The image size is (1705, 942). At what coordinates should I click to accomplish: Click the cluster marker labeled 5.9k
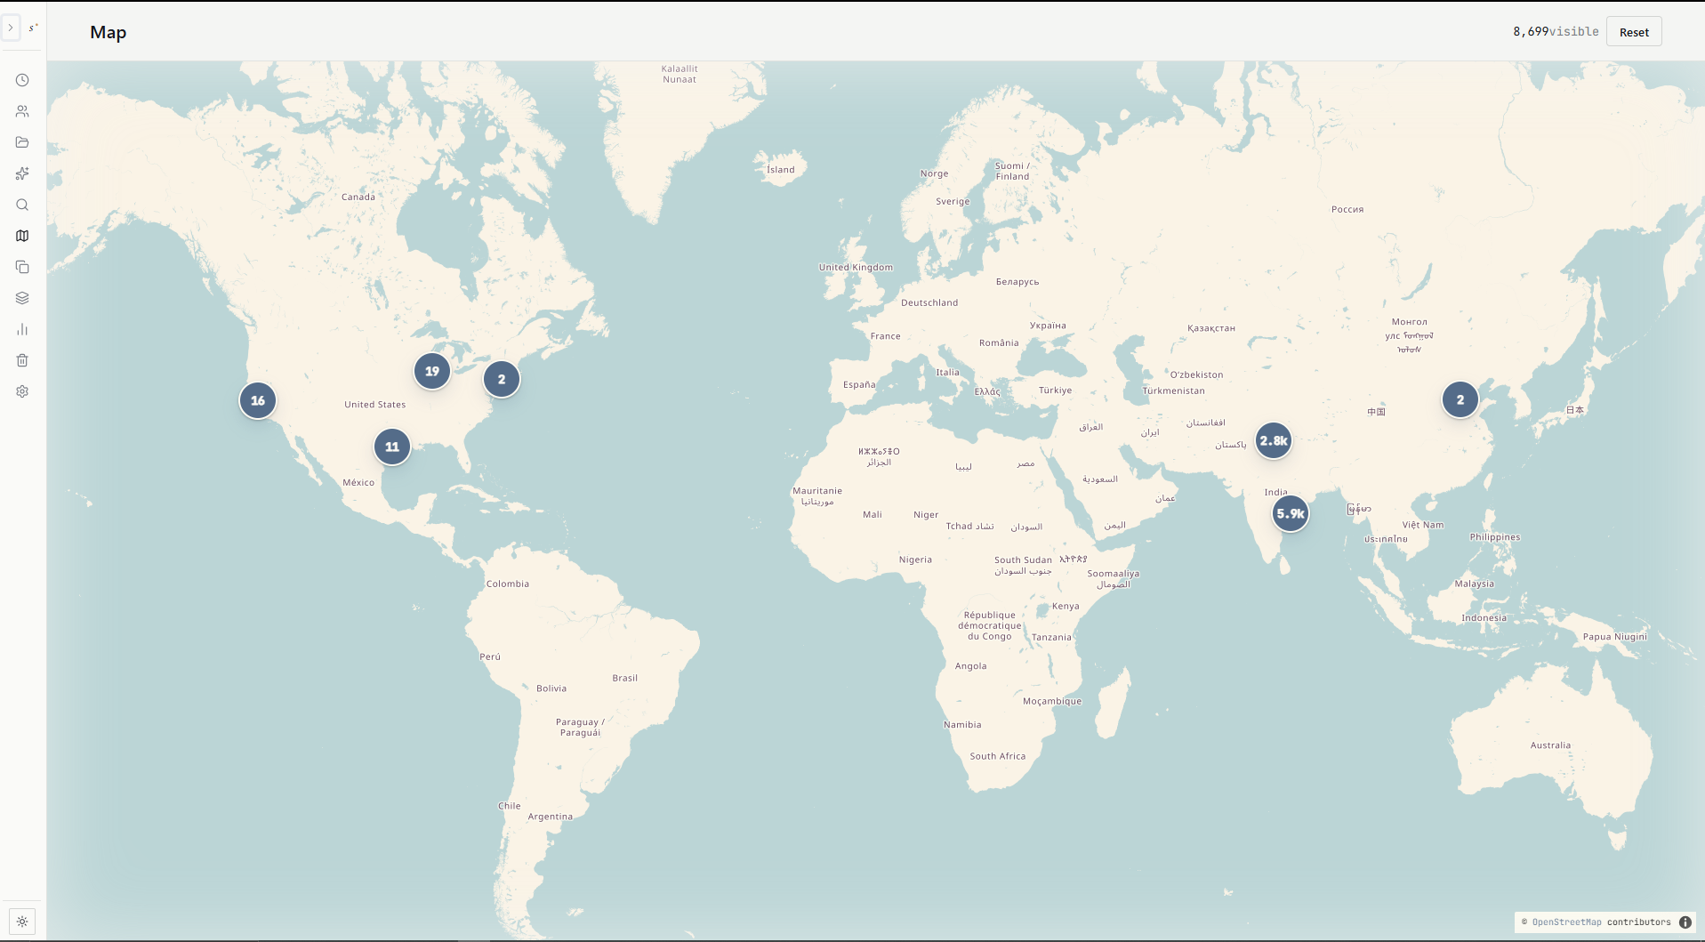[1291, 513]
